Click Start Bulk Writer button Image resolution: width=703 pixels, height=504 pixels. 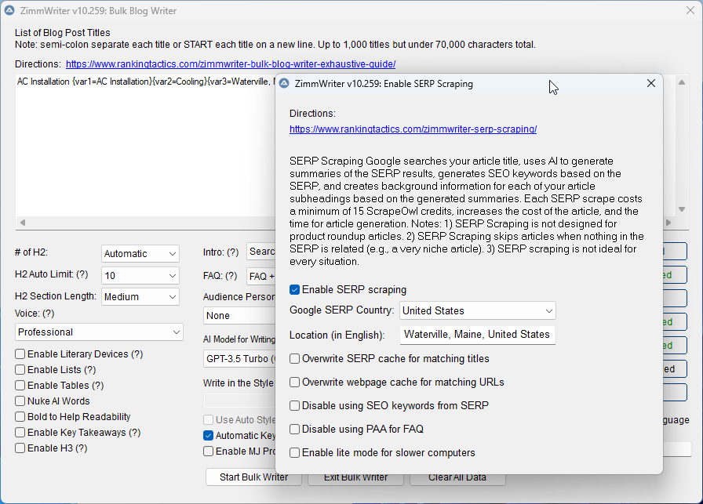pos(253,477)
